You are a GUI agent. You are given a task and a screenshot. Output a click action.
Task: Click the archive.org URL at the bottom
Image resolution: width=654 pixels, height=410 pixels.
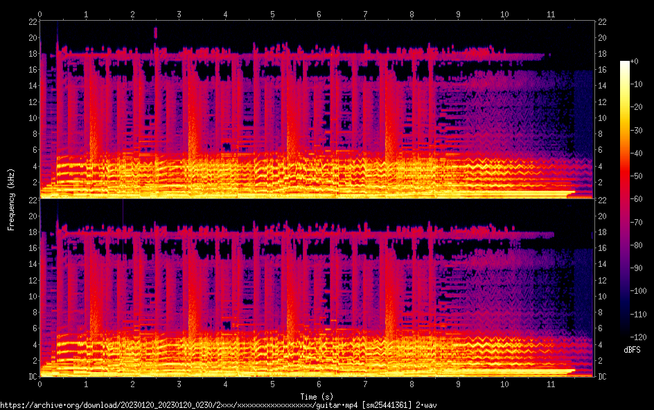(x=118, y=404)
